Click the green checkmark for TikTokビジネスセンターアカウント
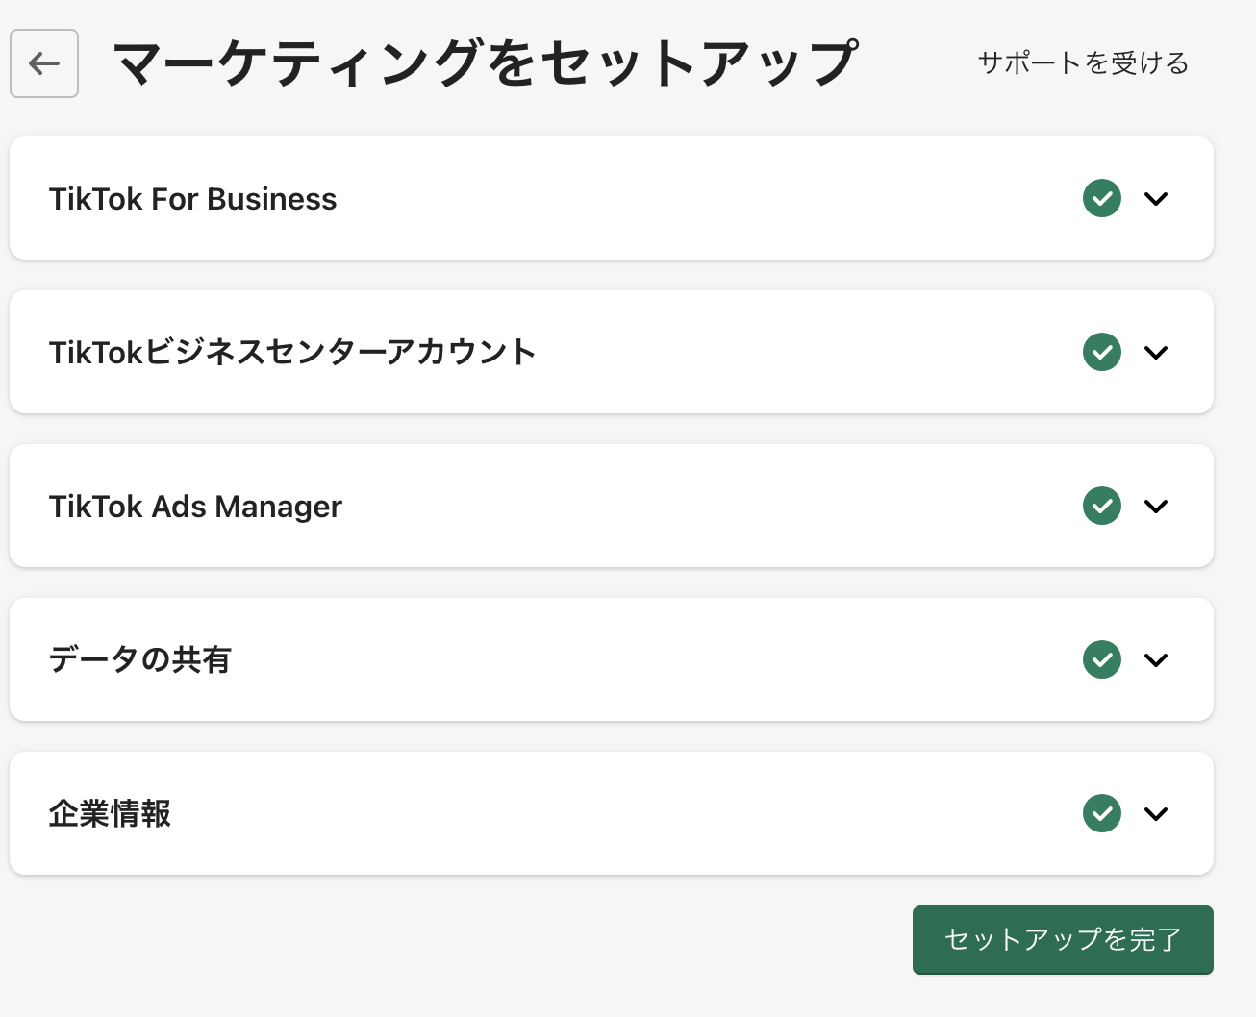 pyautogui.click(x=1102, y=353)
